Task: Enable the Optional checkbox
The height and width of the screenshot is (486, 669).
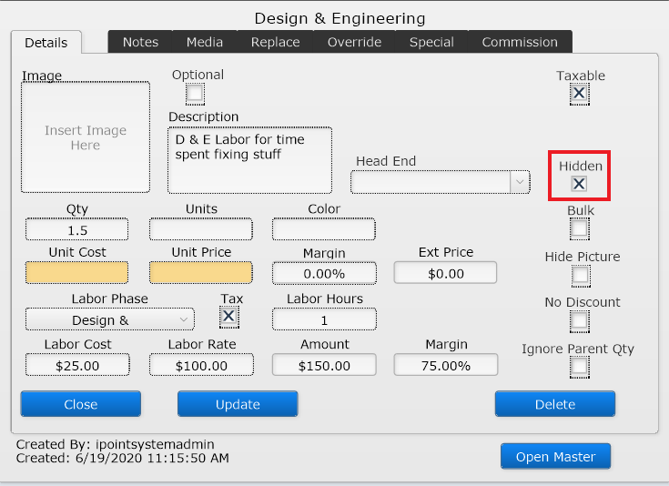Action: 195,94
